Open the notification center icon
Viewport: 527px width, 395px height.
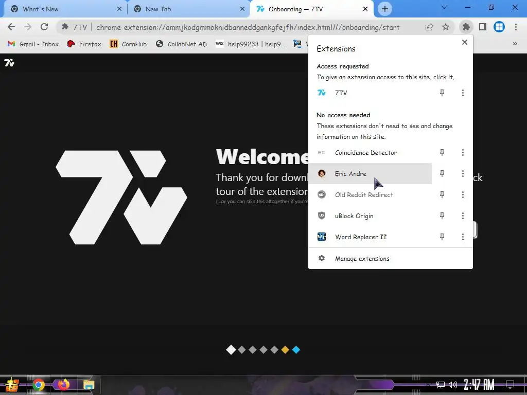coord(510,384)
